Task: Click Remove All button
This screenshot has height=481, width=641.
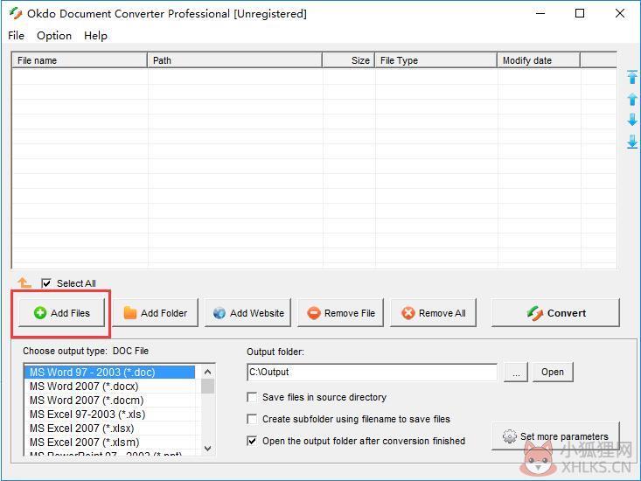Action: coord(434,313)
